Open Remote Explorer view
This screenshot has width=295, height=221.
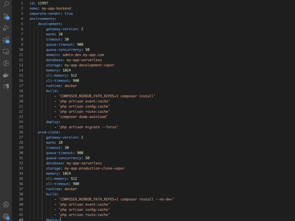point(6,52)
